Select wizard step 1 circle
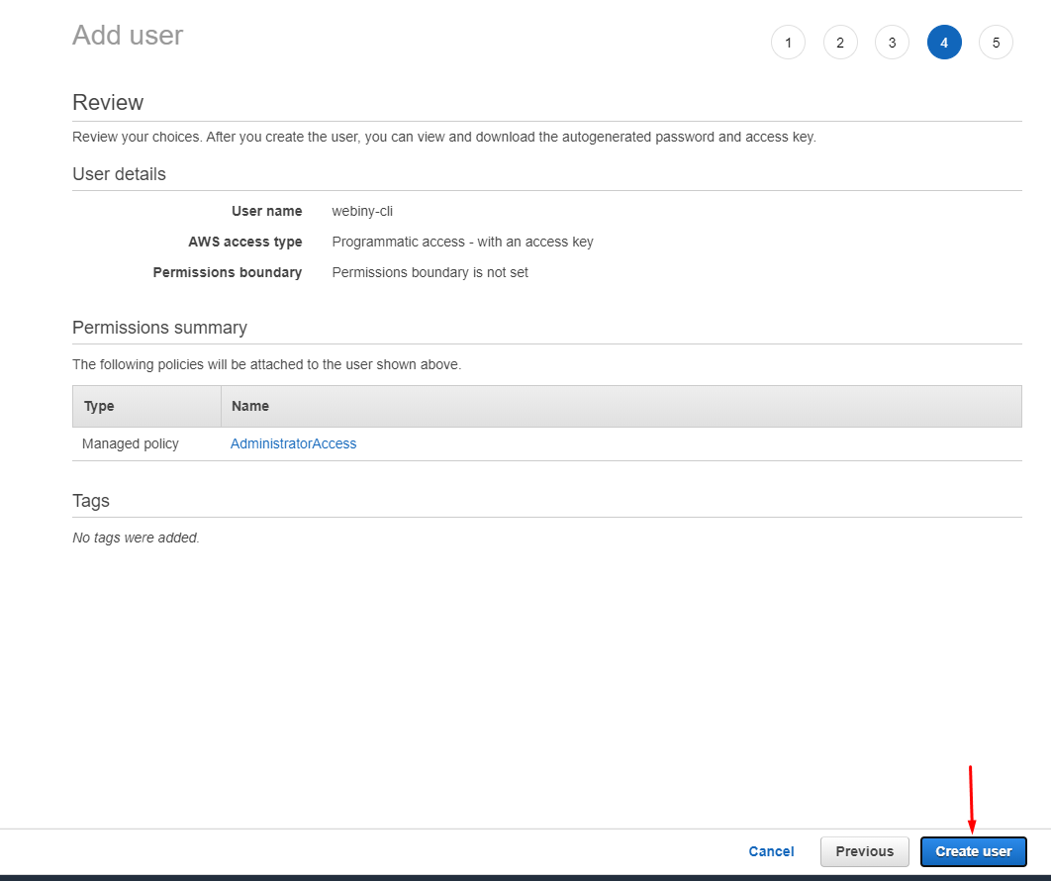Image resolution: width=1051 pixels, height=881 pixels. point(788,42)
